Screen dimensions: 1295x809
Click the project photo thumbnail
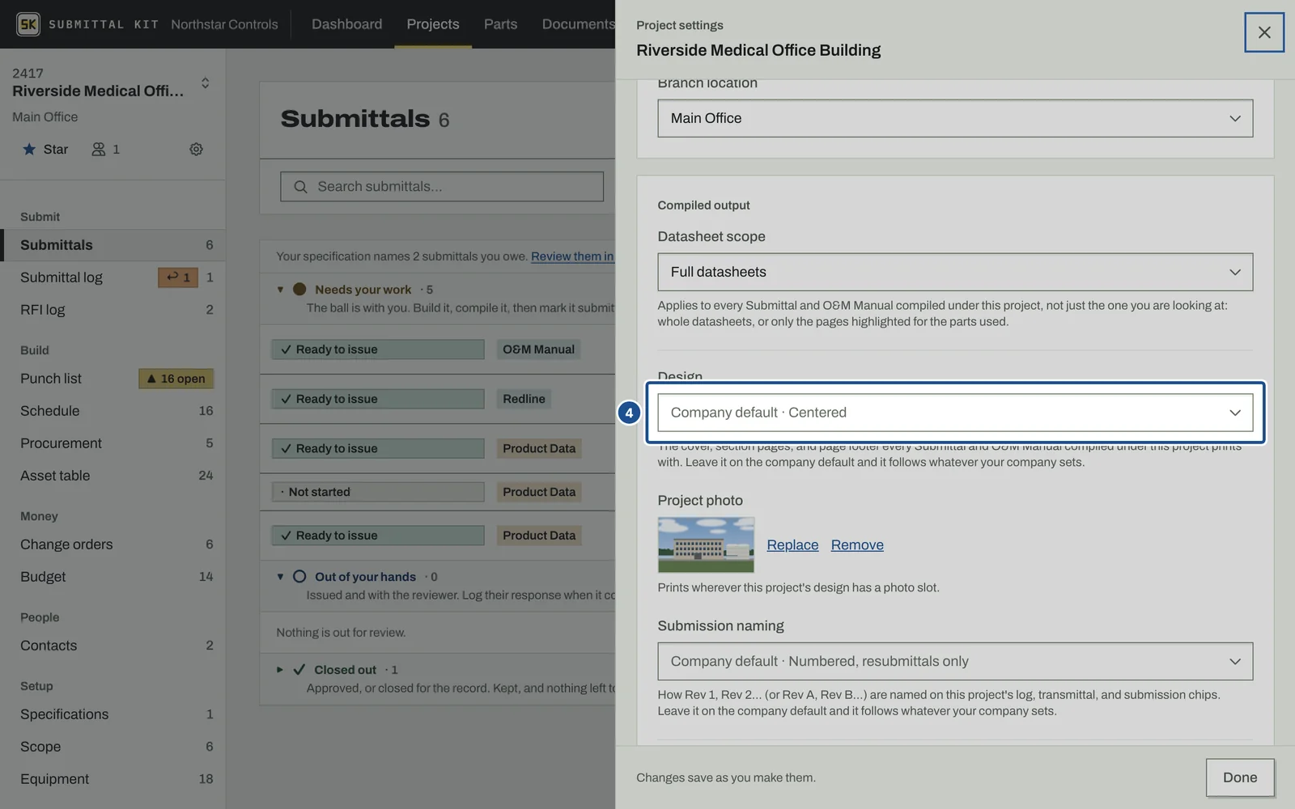[706, 545]
